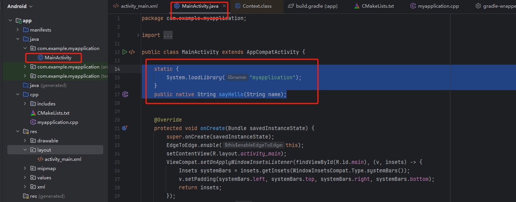
Task: Click the related XML file gutter icon on line 12
Action: pyautogui.click(x=132, y=52)
